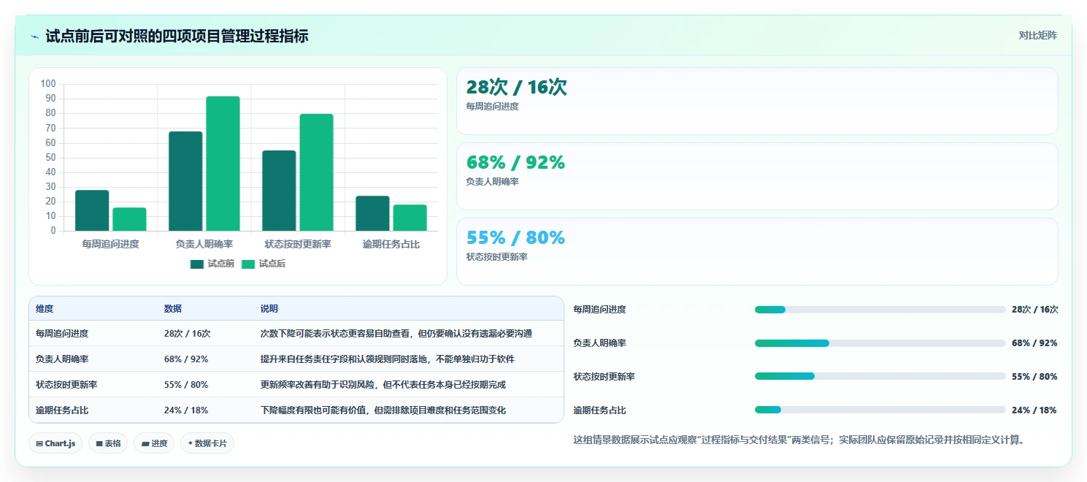Select 逾期任务占比 cell in table

[62, 410]
